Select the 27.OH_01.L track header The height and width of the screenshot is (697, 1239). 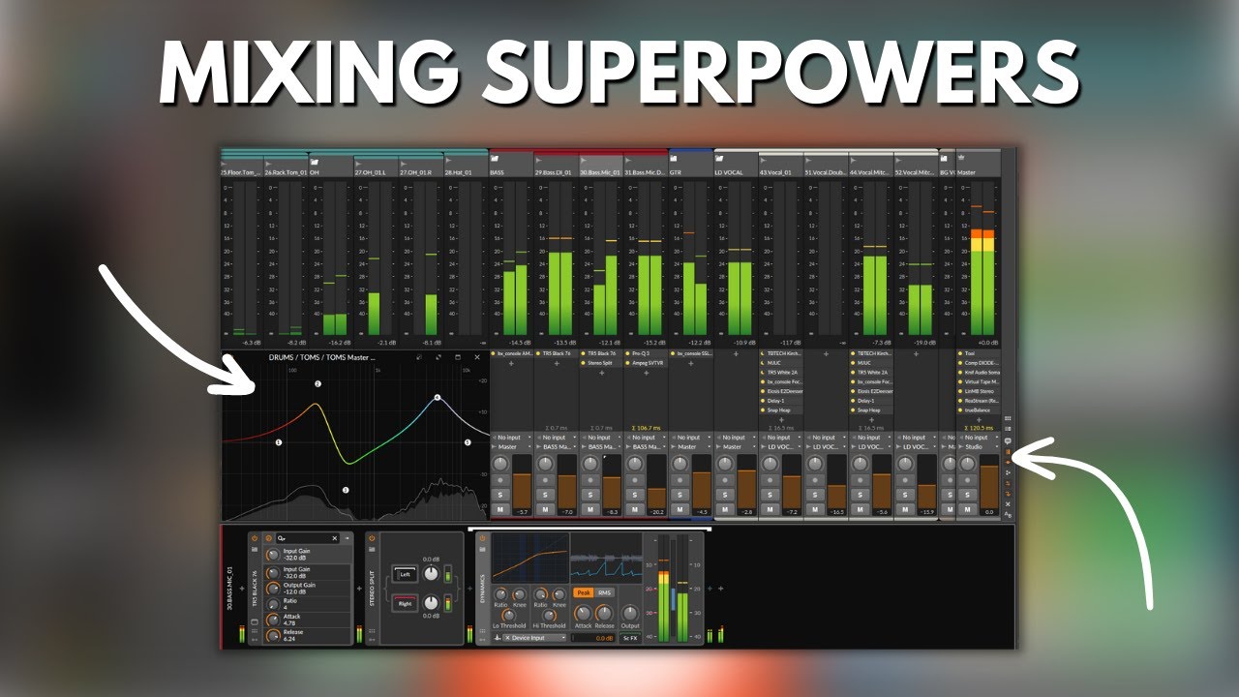[376, 166]
